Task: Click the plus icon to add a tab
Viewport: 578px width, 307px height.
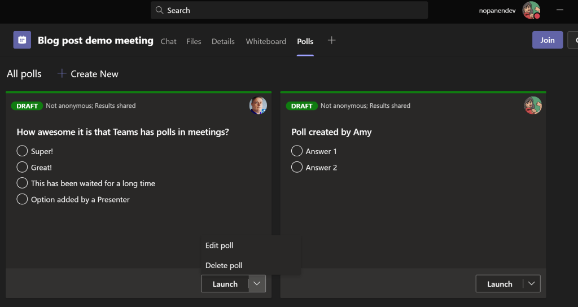Action: 332,40
